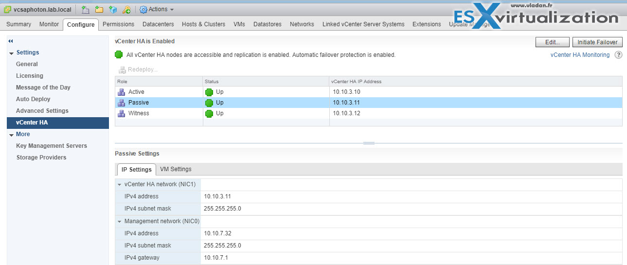Click green status icon in Witness row

click(x=209, y=113)
